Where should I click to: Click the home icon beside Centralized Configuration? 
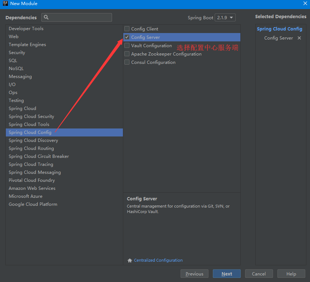click(x=130, y=261)
